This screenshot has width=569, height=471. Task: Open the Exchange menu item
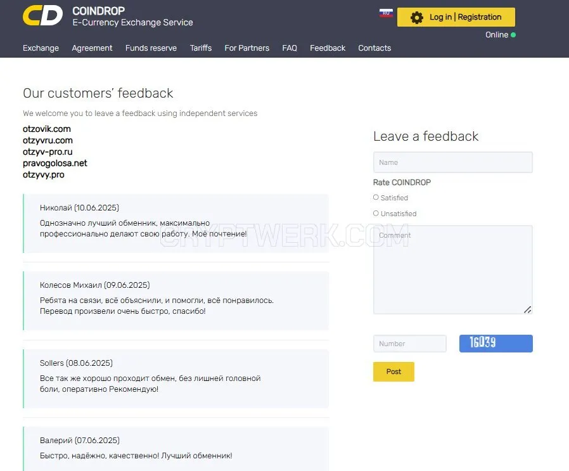tap(41, 48)
